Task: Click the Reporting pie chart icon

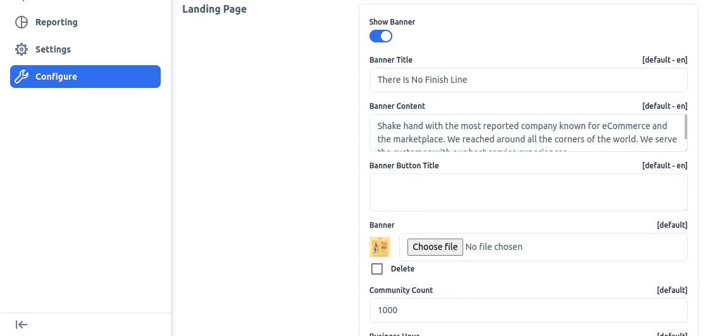Action: click(22, 22)
